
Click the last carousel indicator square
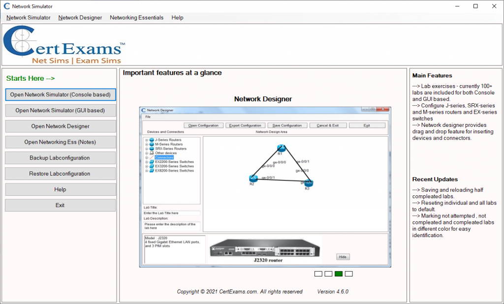348,274
